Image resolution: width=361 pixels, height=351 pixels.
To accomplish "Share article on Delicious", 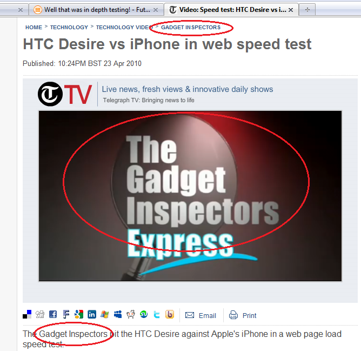I will [27, 314].
